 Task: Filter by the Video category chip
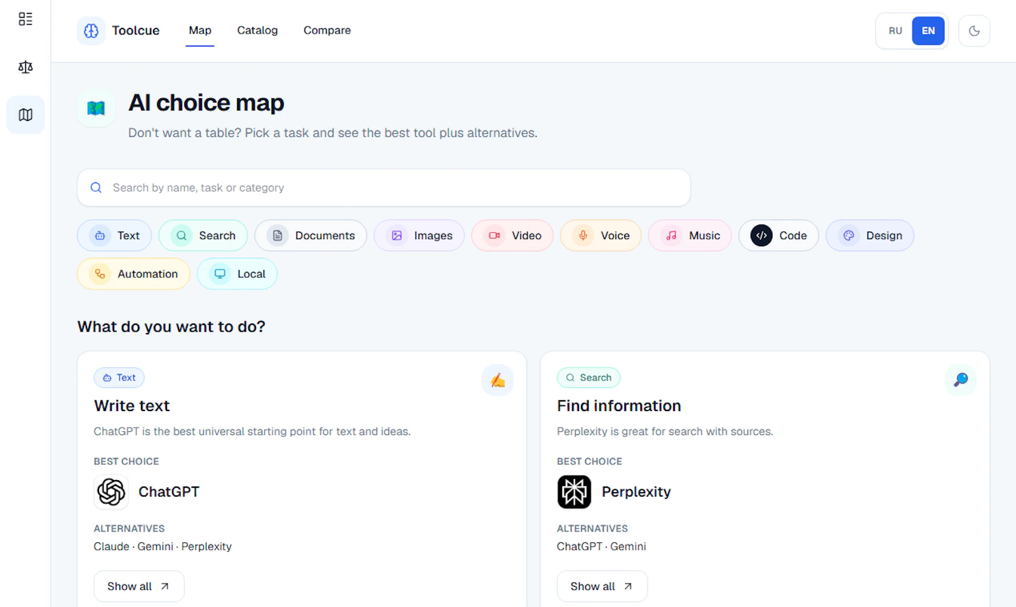[512, 235]
